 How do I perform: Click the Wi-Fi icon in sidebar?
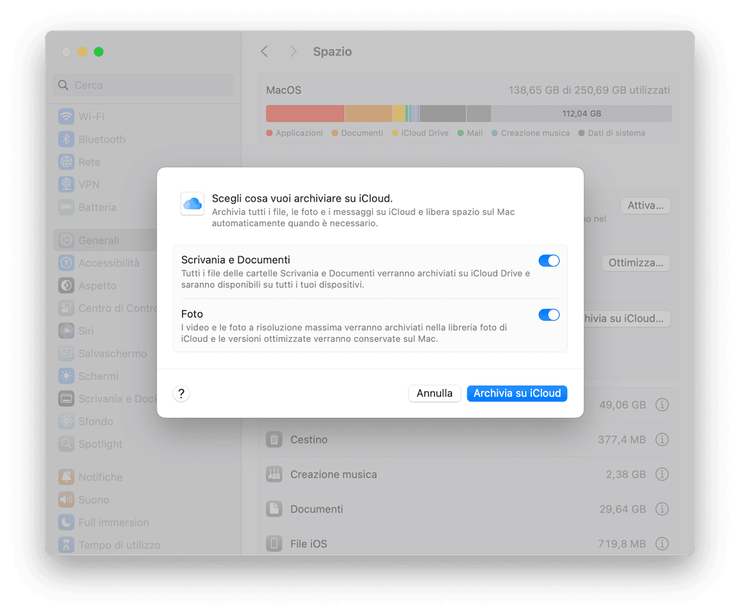pyautogui.click(x=66, y=116)
